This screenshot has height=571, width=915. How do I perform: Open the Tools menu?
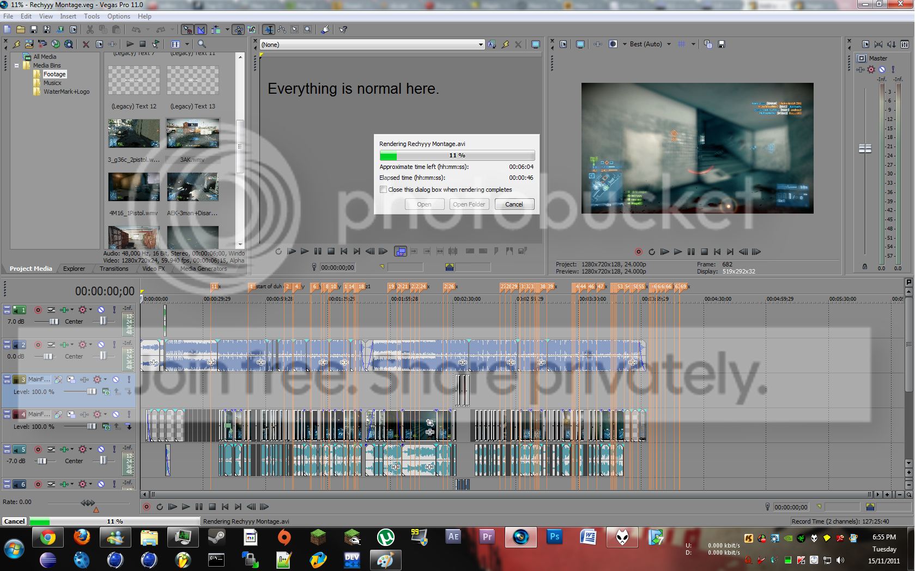pyautogui.click(x=92, y=16)
